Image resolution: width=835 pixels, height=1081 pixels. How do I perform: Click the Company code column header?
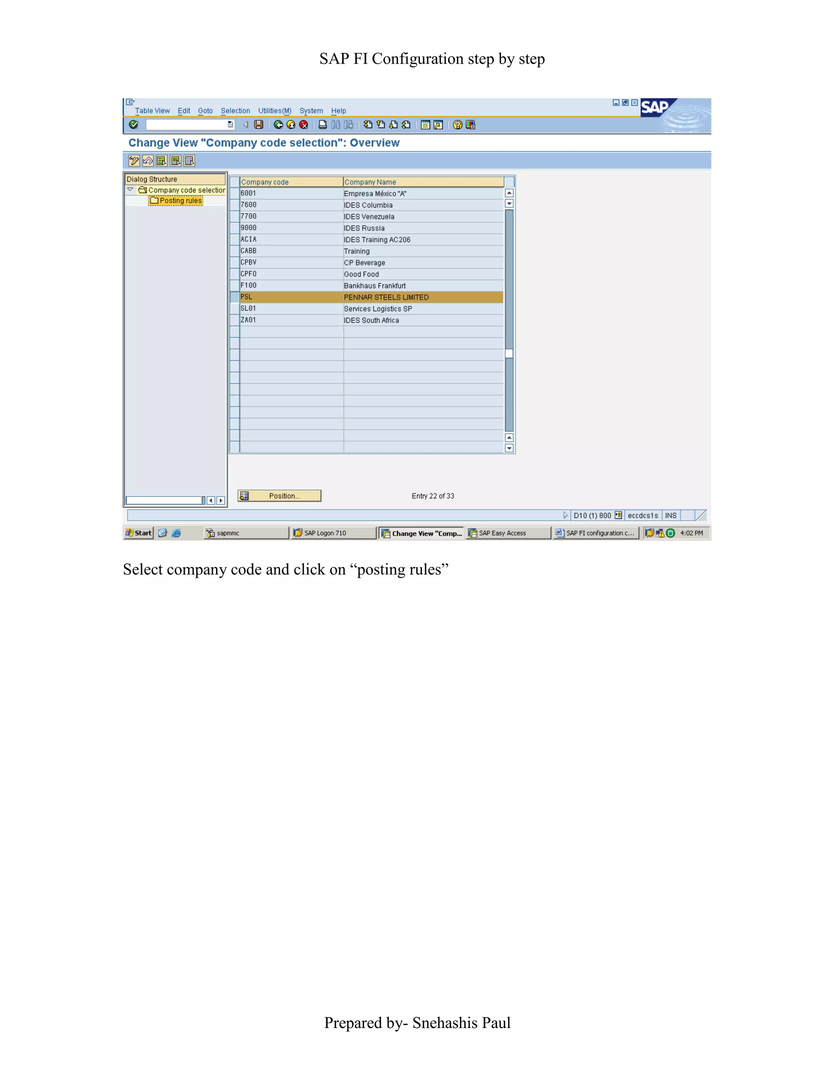click(292, 182)
